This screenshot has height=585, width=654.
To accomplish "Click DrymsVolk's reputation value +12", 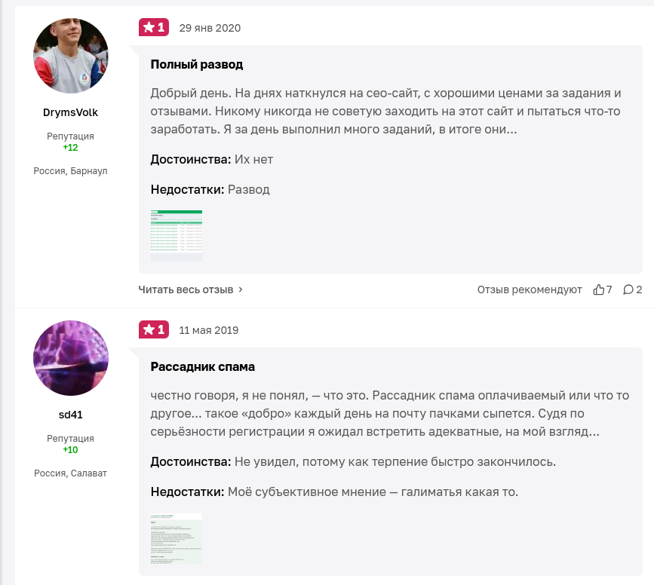I will coord(71,148).
